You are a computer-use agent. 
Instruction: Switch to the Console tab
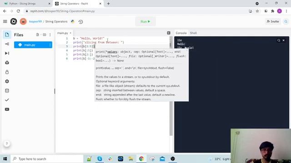(x=181, y=33)
